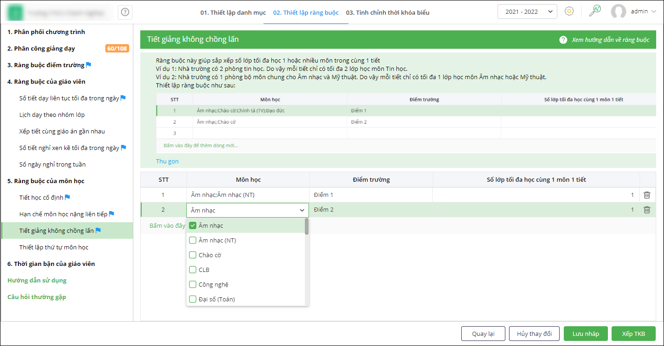Click question icon beside Xem hướng dẫn
The height and width of the screenshot is (346, 664).
tap(563, 40)
